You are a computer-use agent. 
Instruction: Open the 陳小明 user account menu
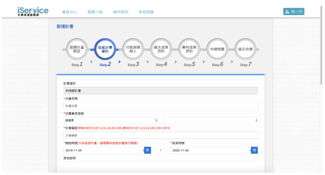294,12
